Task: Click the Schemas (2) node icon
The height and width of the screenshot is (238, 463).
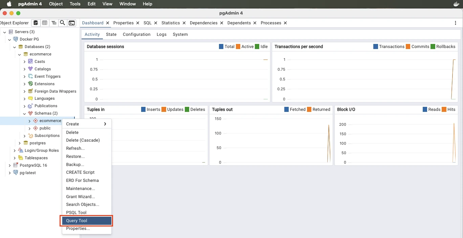Action: click(x=30, y=113)
